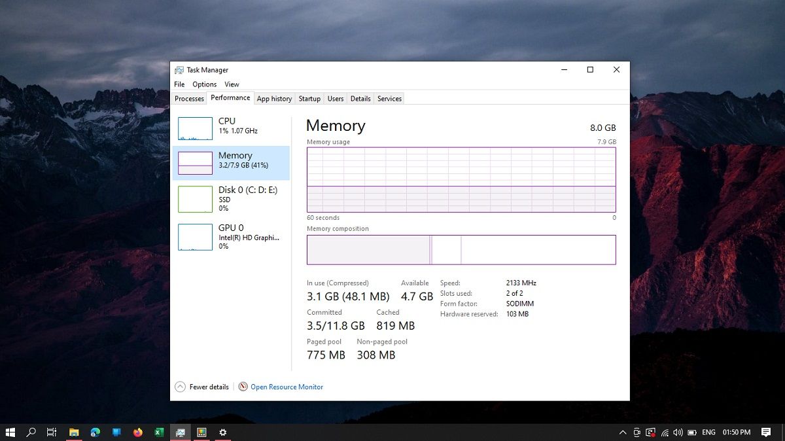Switch to the Startup tab

pyautogui.click(x=309, y=99)
